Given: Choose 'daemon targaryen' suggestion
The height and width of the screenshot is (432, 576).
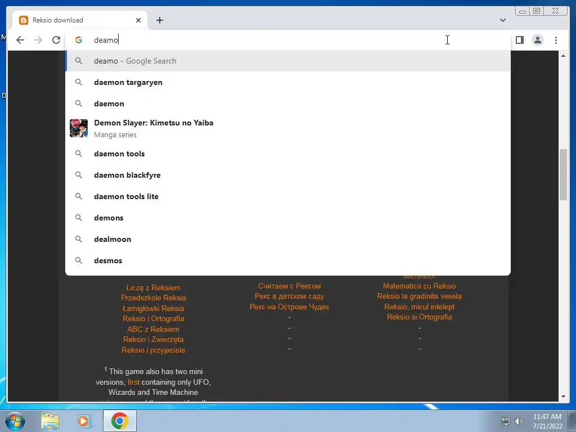Looking at the screenshot, I should (x=288, y=82).
